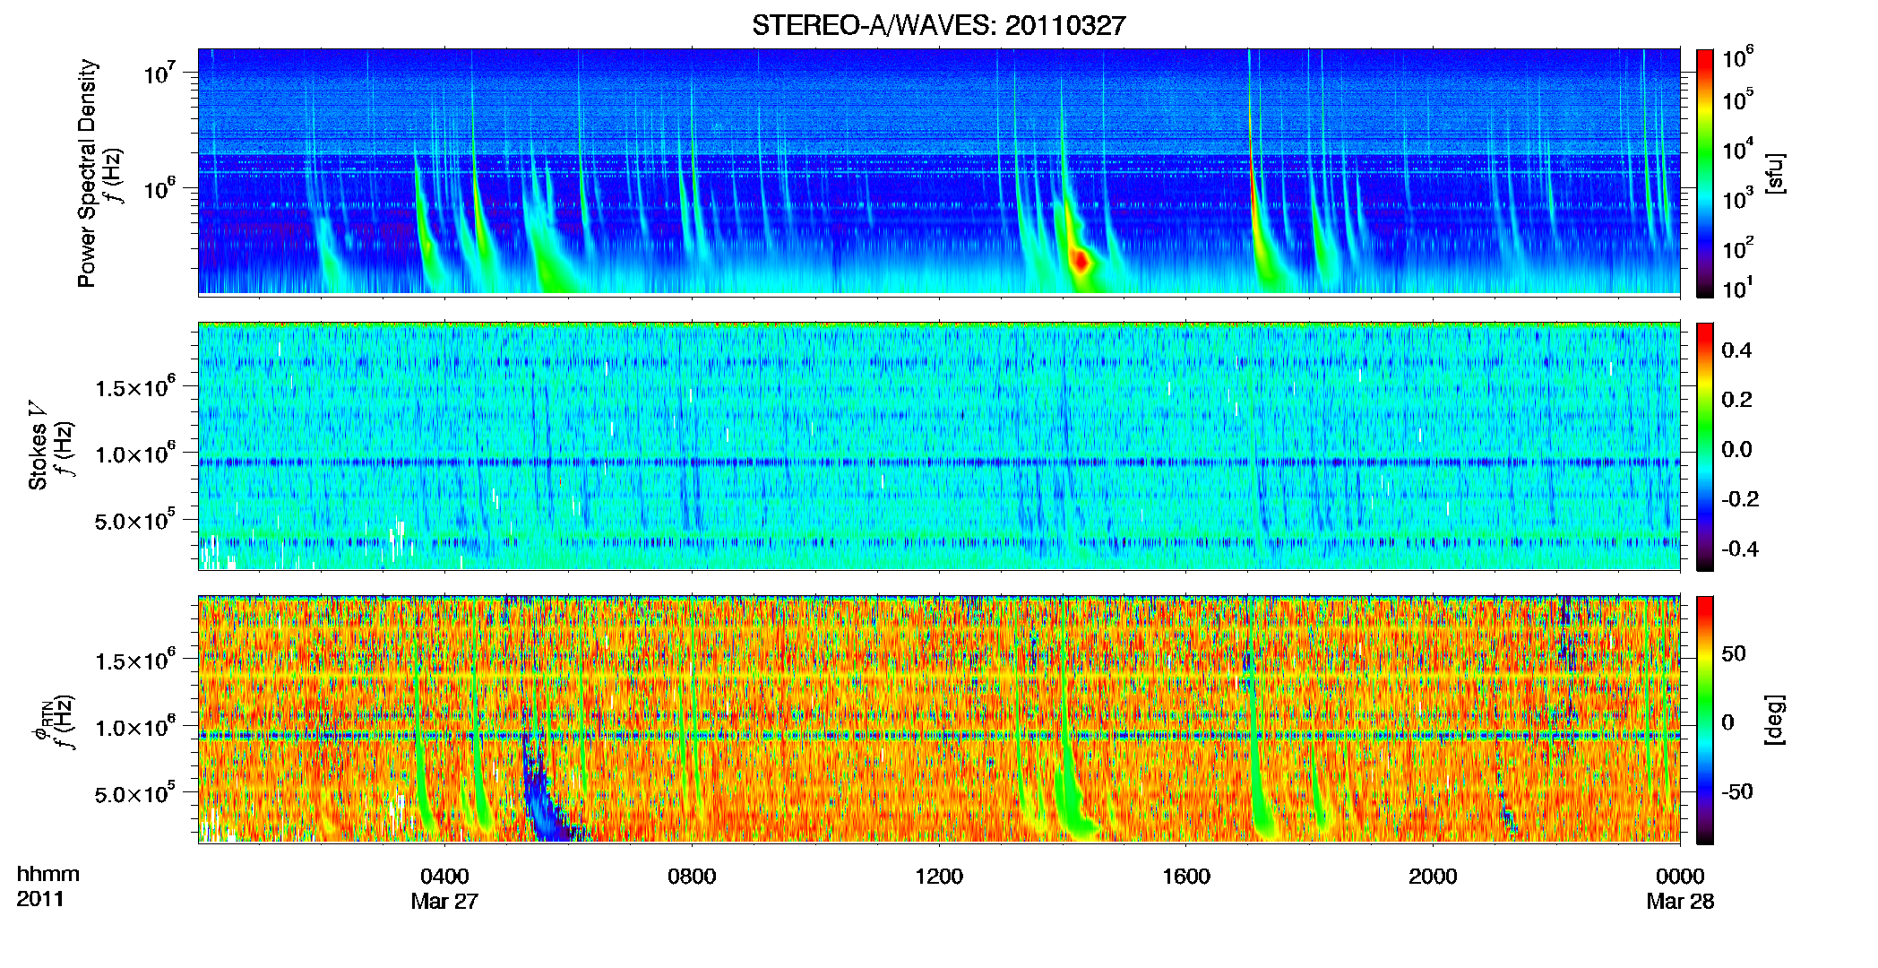
Task: Click the plot title STEREO-A/WAVES: 20110327
Action: [x=938, y=25]
